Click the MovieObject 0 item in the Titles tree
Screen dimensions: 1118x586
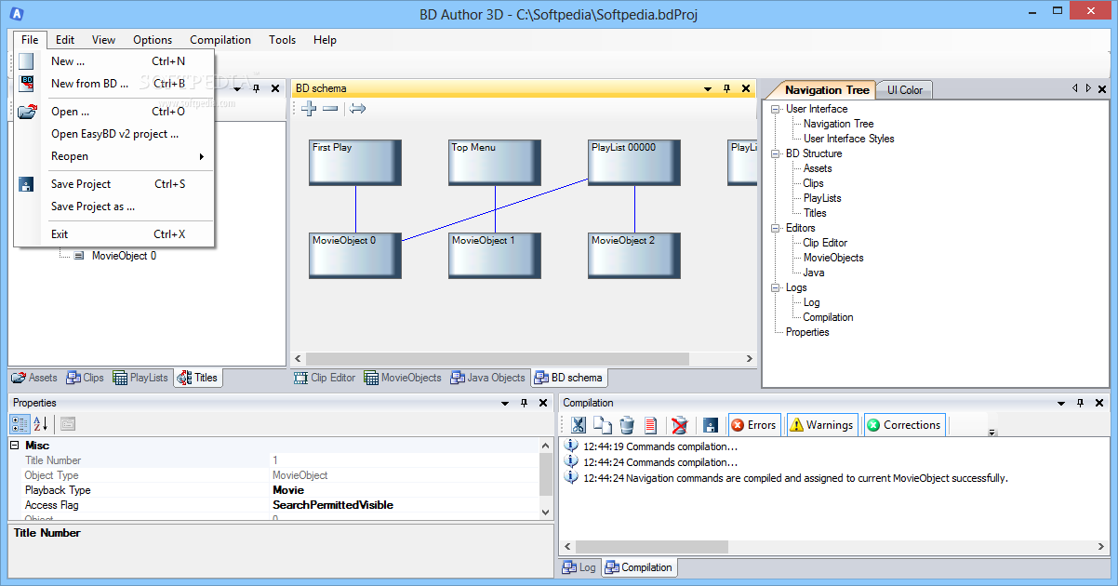124,256
